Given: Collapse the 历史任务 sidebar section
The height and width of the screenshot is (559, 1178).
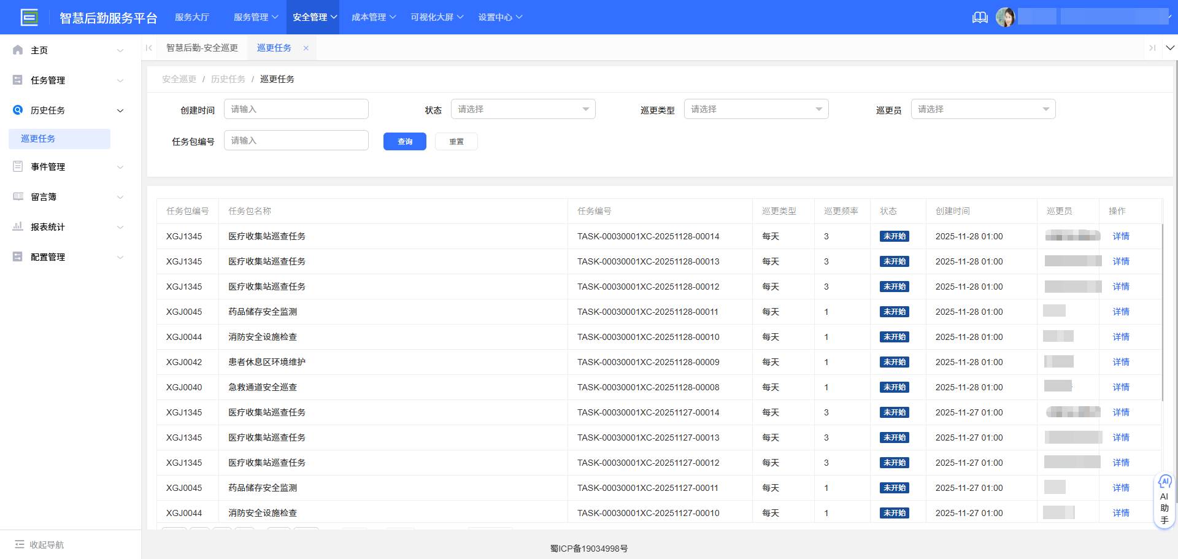Looking at the screenshot, I should [120, 110].
